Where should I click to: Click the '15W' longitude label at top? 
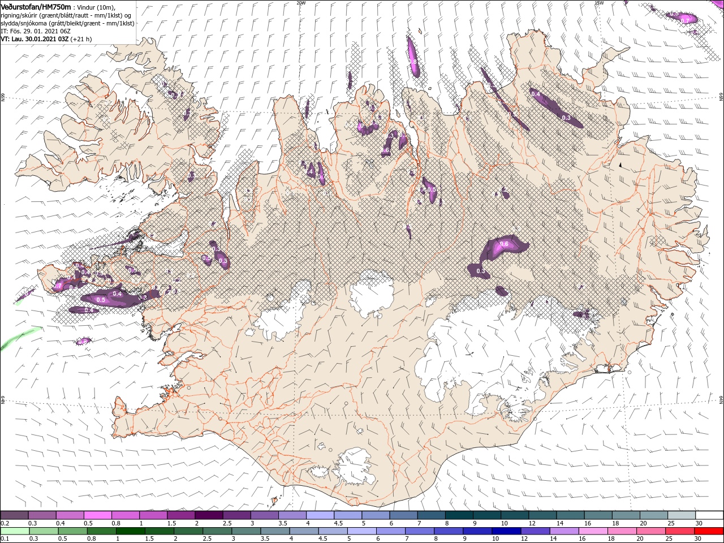[x=600, y=3]
